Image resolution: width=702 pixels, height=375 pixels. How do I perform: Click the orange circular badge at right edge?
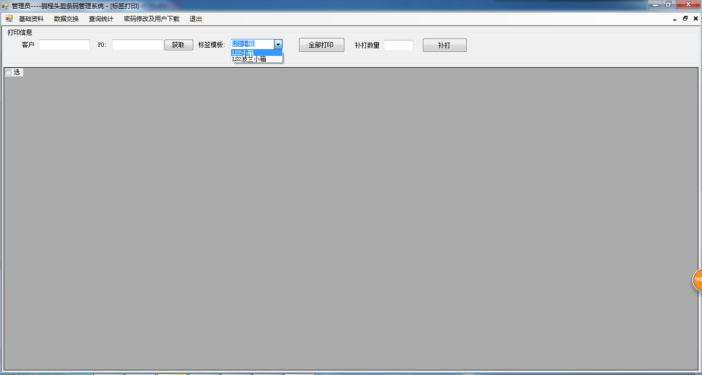point(698,280)
